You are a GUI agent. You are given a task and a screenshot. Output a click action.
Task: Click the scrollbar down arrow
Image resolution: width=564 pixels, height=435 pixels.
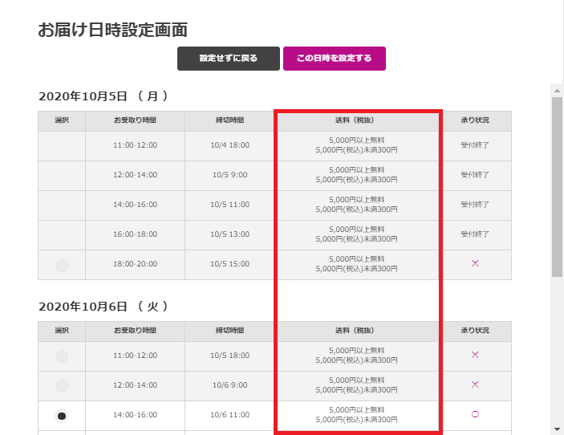(x=557, y=428)
